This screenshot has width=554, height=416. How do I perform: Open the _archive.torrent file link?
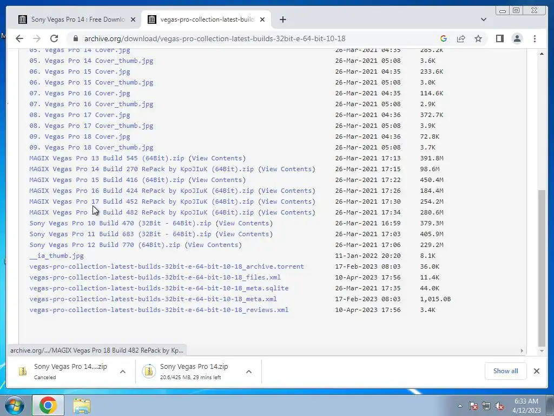point(167,266)
